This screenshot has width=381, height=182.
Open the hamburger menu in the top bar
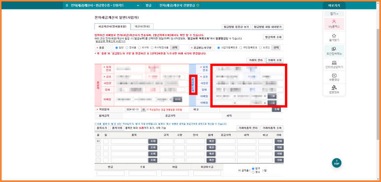tap(67, 5)
